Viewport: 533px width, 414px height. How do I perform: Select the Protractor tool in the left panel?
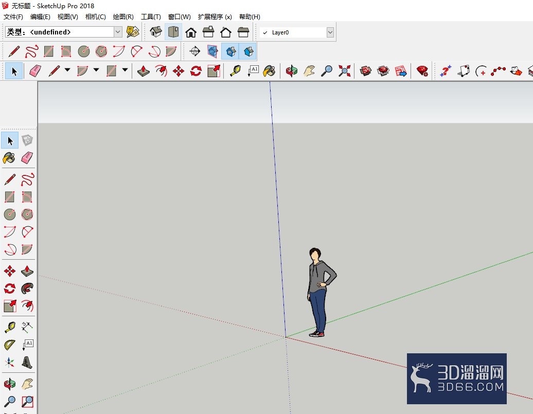pos(9,345)
